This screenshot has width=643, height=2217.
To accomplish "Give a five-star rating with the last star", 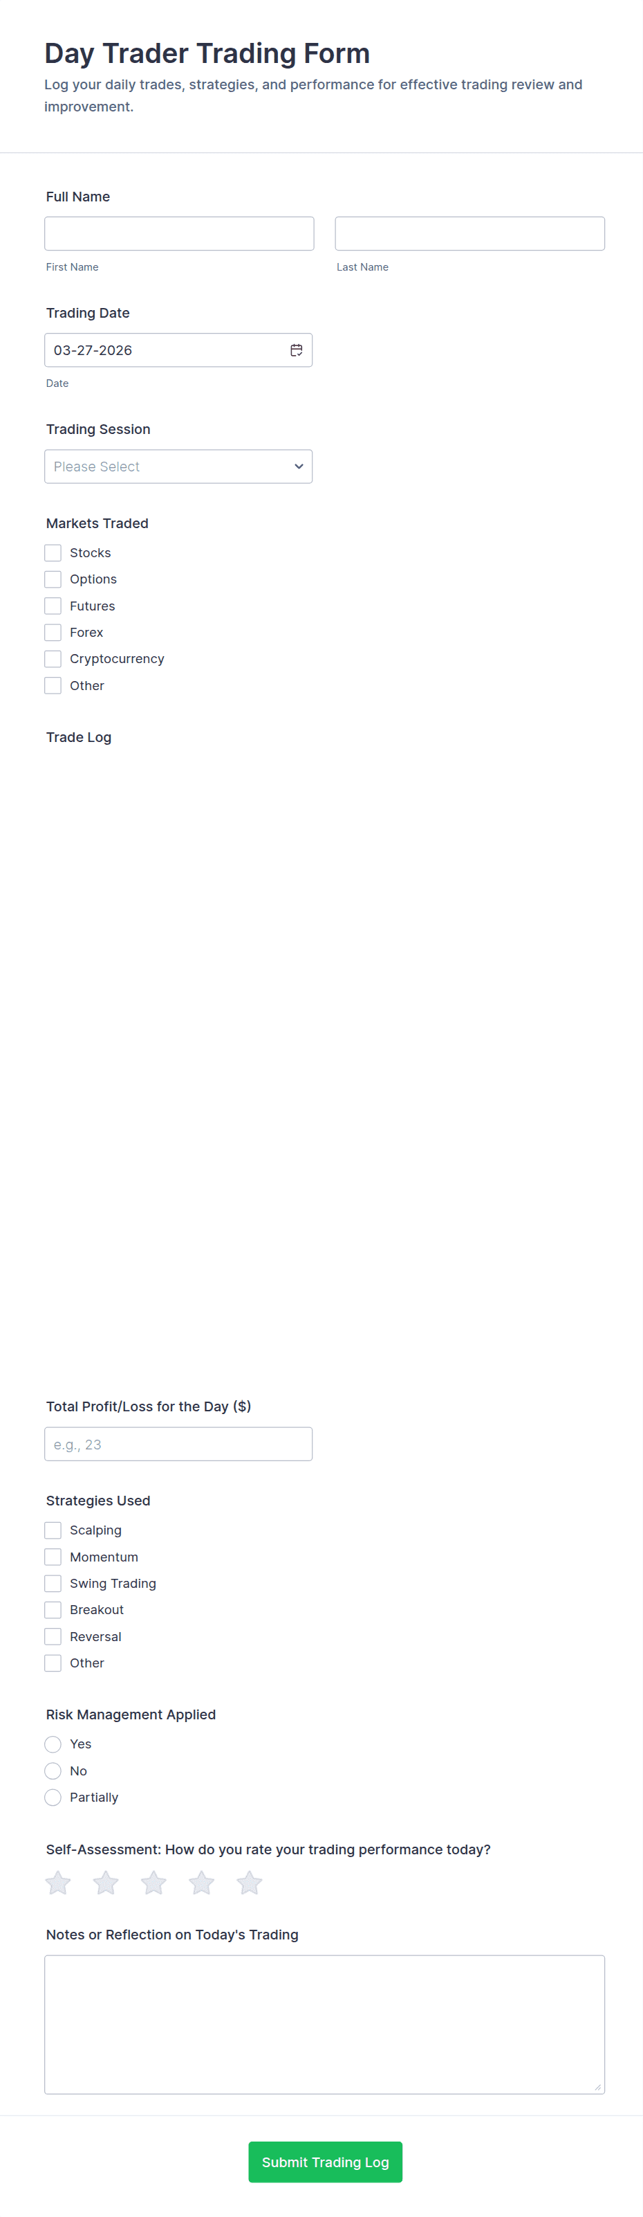I will coord(250,1883).
